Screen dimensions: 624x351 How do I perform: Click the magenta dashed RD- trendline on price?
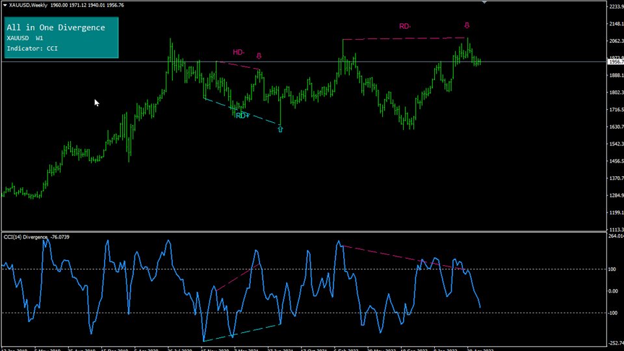pyautogui.click(x=404, y=38)
